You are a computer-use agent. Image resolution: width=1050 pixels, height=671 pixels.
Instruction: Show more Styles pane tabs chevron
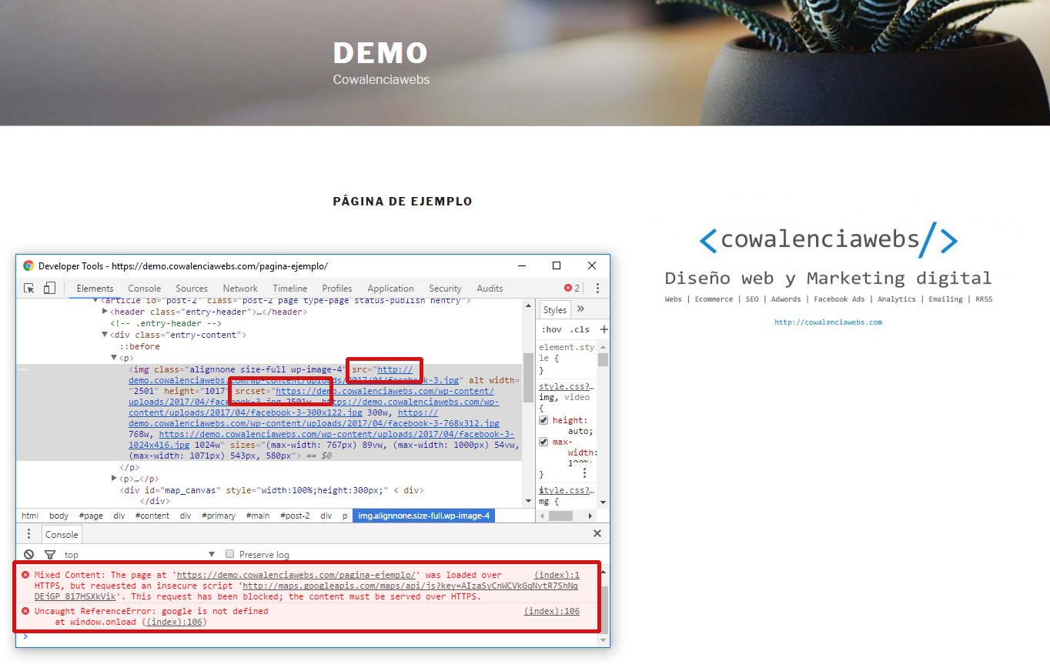pos(581,309)
